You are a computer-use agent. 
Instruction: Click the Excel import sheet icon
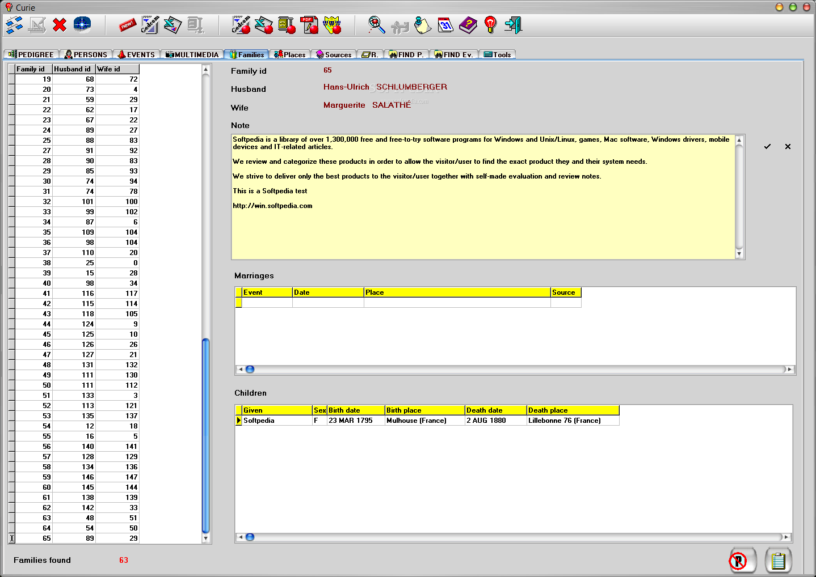pyautogui.click(x=173, y=25)
